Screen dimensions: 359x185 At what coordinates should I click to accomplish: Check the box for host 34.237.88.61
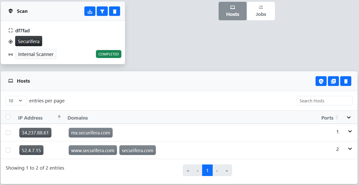[8, 133]
